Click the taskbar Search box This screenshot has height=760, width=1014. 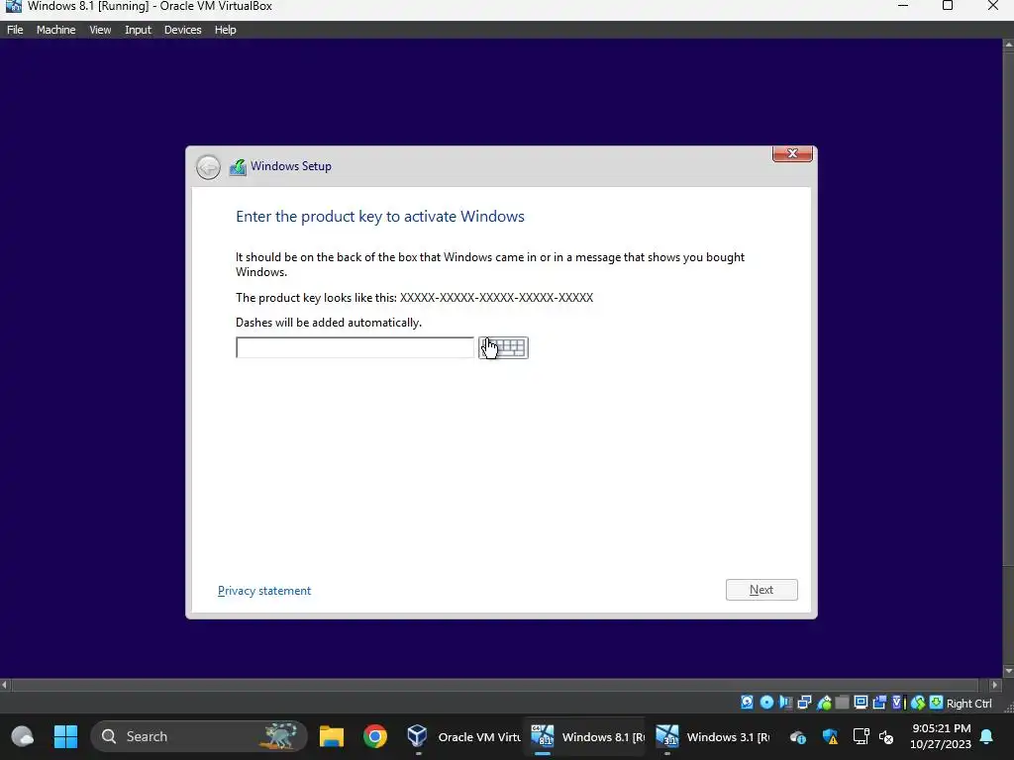pos(199,736)
